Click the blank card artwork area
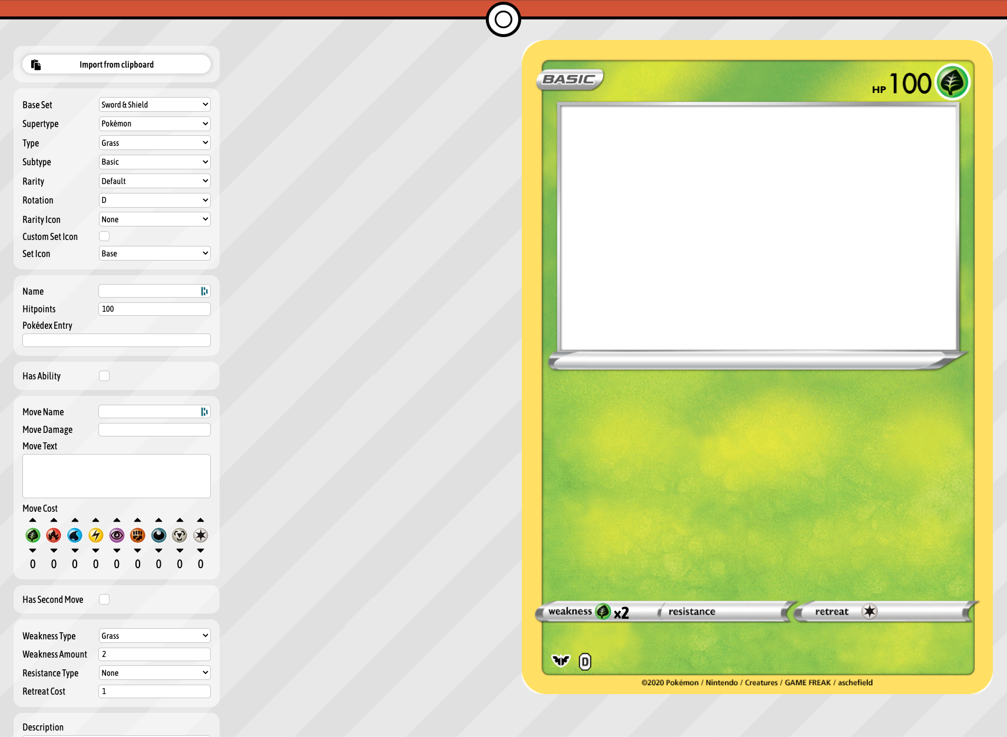The height and width of the screenshot is (737, 1007). [758, 227]
